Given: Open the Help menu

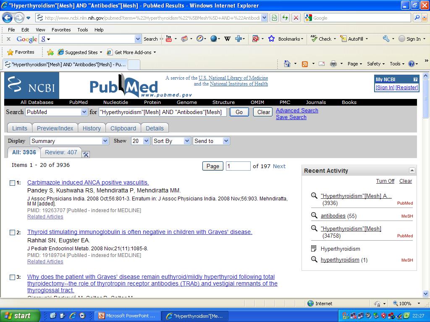Looking at the screenshot, I should pyautogui.click(x=99, y=30).
